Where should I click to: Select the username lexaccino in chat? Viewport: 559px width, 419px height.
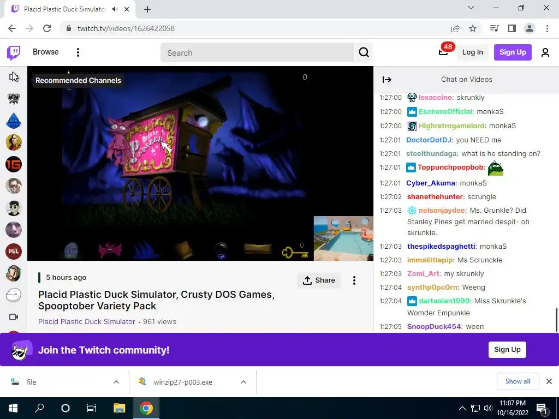[x=436, y=97]
